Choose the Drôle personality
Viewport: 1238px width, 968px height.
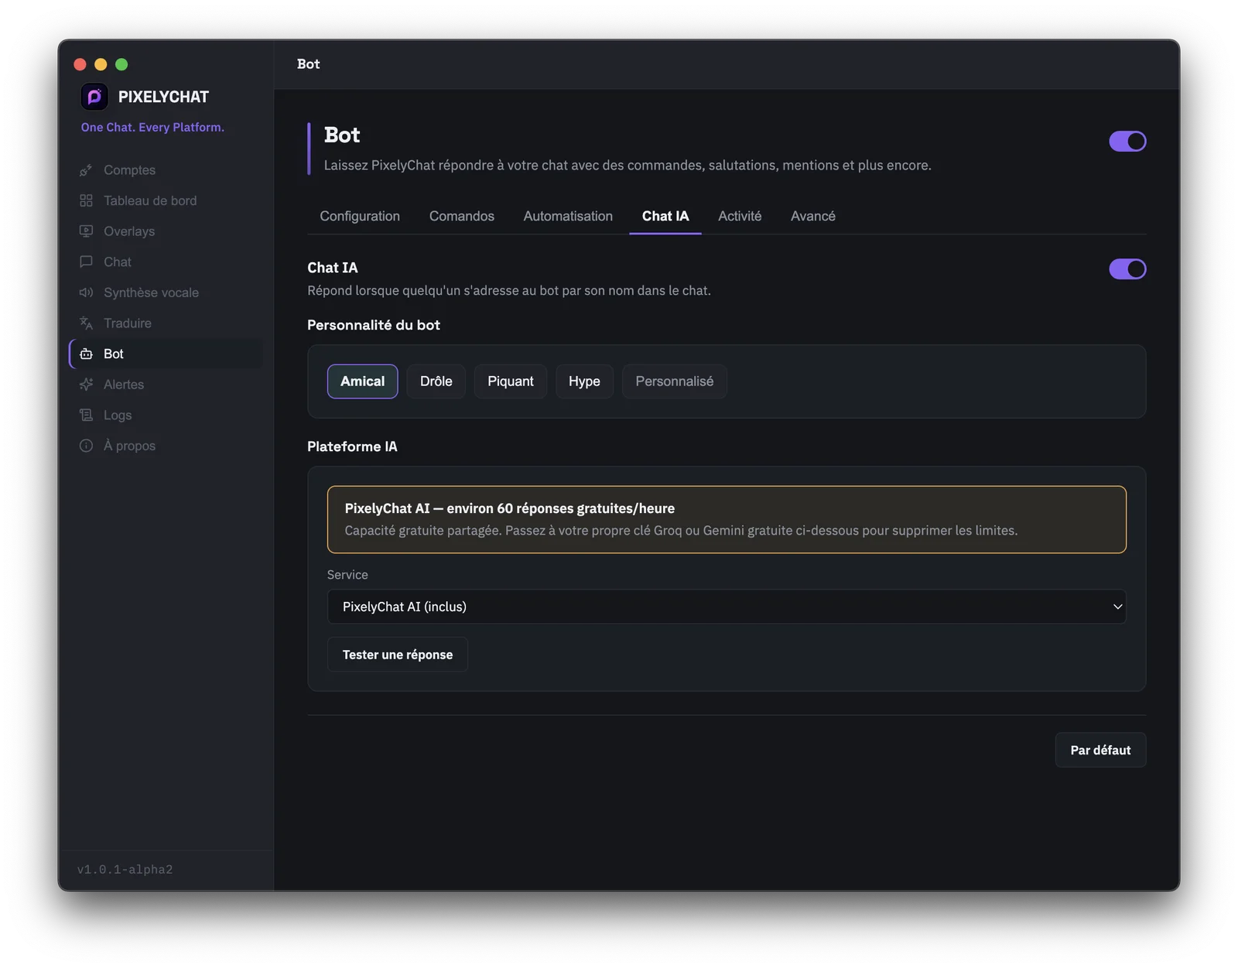click(436, 381)
